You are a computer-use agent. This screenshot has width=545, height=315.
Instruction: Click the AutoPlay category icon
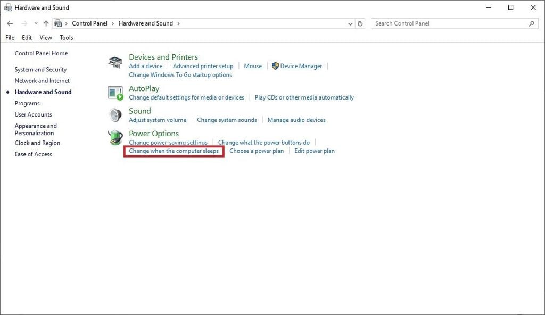point(115,93)
